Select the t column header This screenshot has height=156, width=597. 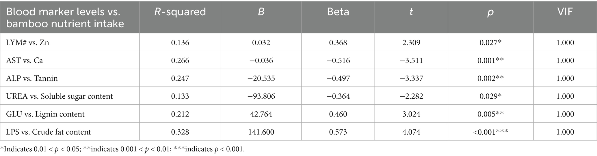tap(411, 12)
